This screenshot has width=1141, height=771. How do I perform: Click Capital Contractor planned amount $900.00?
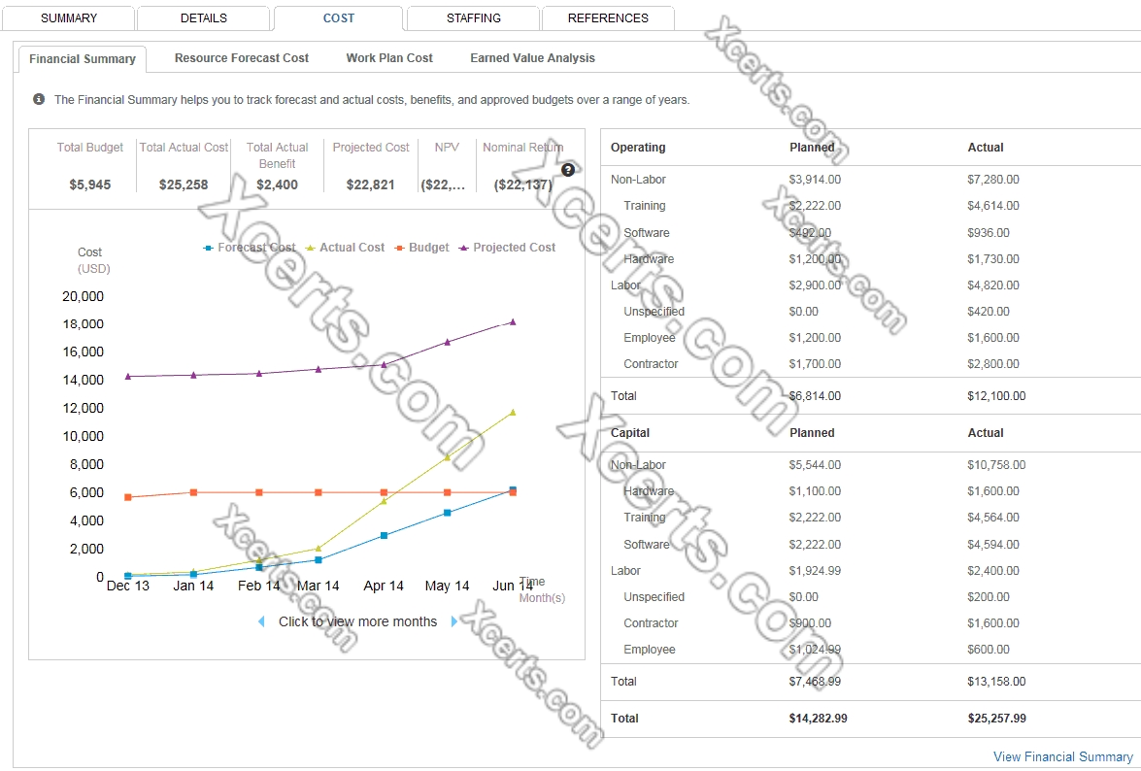810,623
